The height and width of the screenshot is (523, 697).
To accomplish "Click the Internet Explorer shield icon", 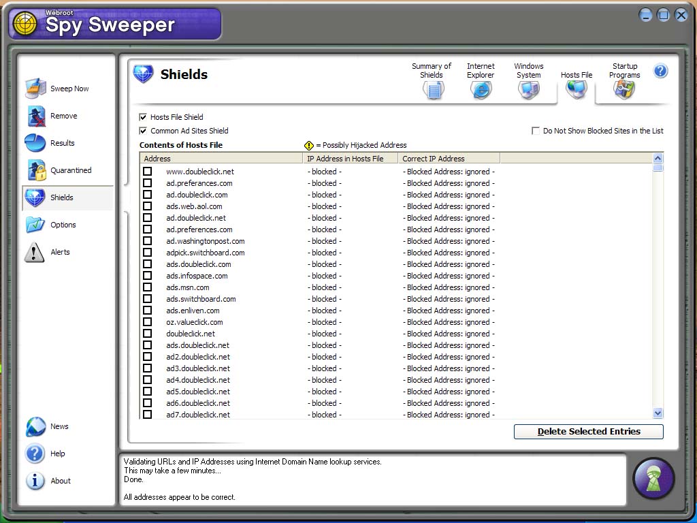I will [481, 90].
